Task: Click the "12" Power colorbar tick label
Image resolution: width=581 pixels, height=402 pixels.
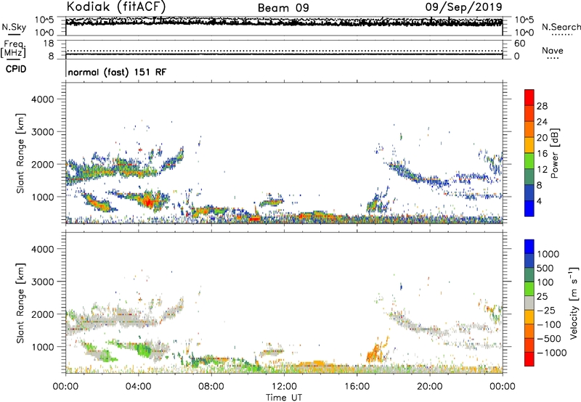Action: tap(542, 169)
